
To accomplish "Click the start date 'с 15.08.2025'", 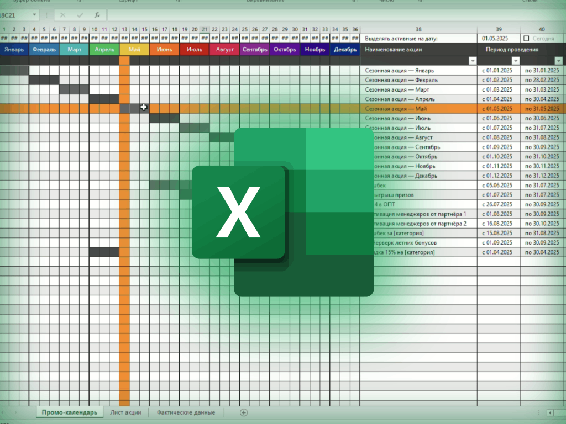I will (x=499, y=233).
